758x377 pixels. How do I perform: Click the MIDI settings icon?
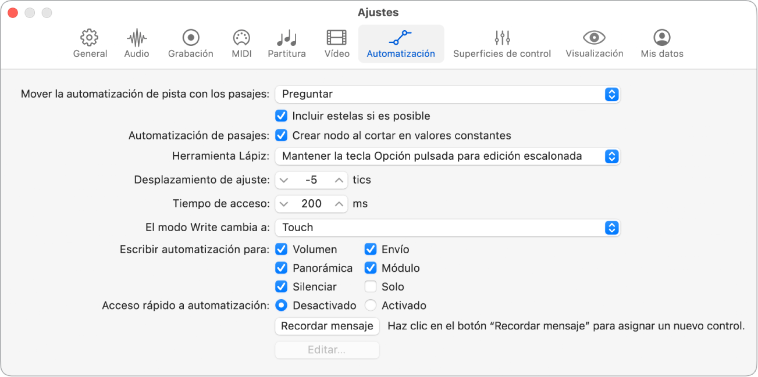pyautogui.click(x=241, y=42)
